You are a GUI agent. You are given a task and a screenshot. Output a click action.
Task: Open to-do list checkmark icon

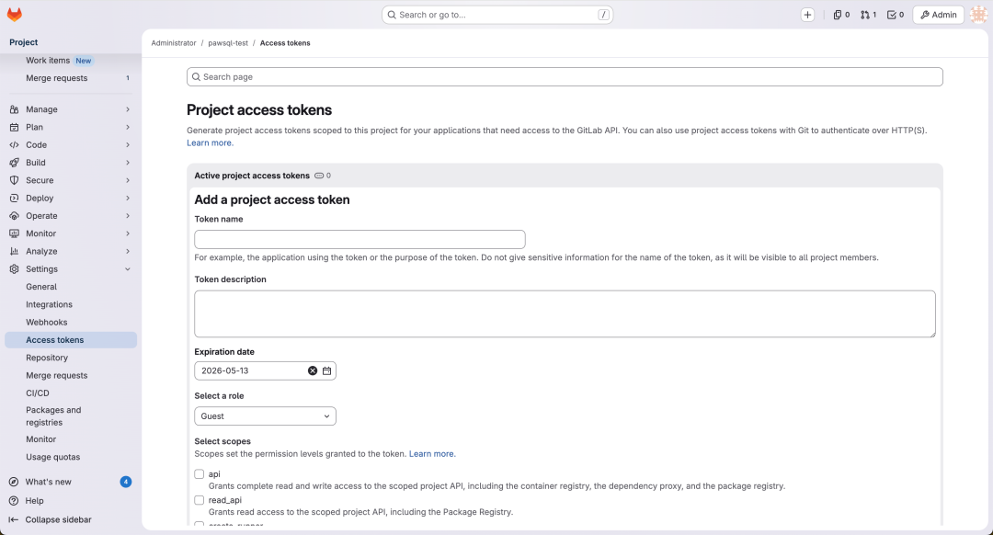pos(896,15)
